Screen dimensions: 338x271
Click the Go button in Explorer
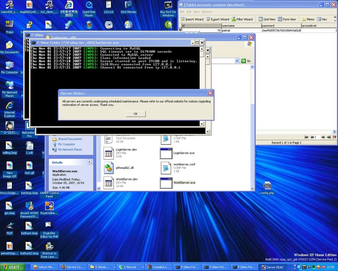click(x=246, y=61)
